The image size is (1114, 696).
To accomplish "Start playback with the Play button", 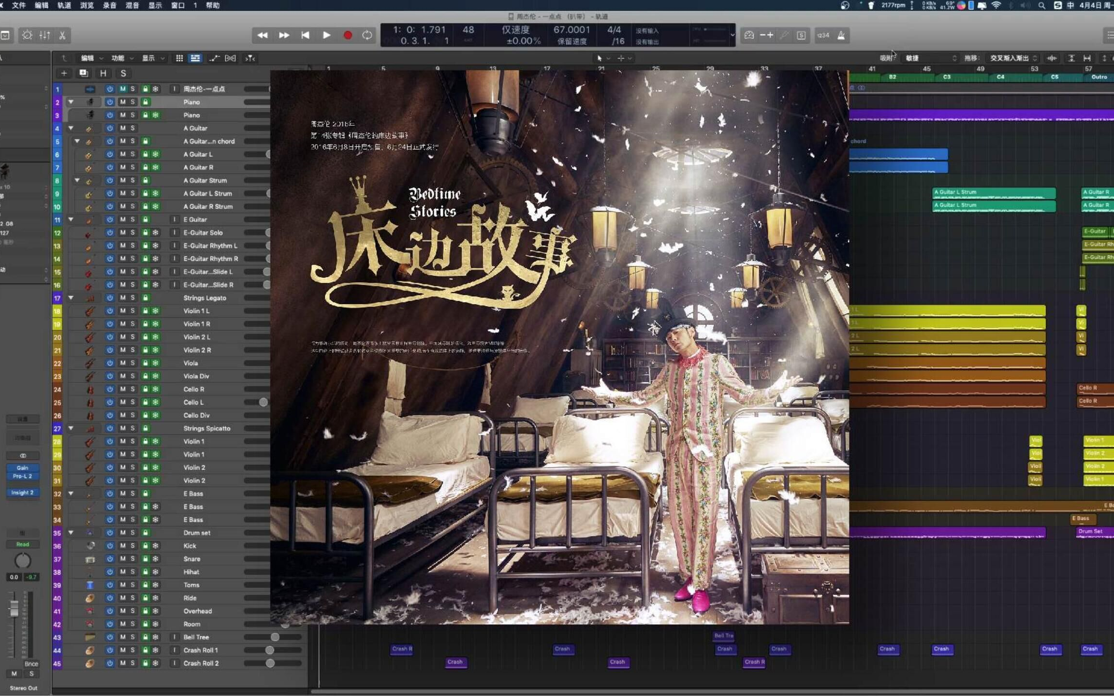I will click(x=326, y=35).
